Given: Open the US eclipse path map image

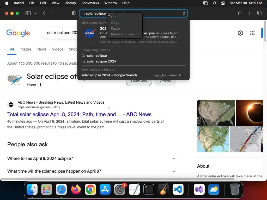Looking at the screenshot, I should pyautogui.click(x=216, y=113).
